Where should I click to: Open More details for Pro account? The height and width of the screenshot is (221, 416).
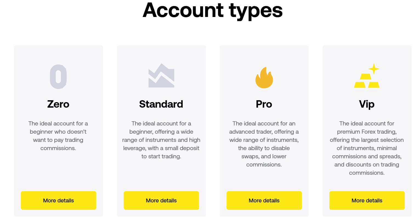264,200
